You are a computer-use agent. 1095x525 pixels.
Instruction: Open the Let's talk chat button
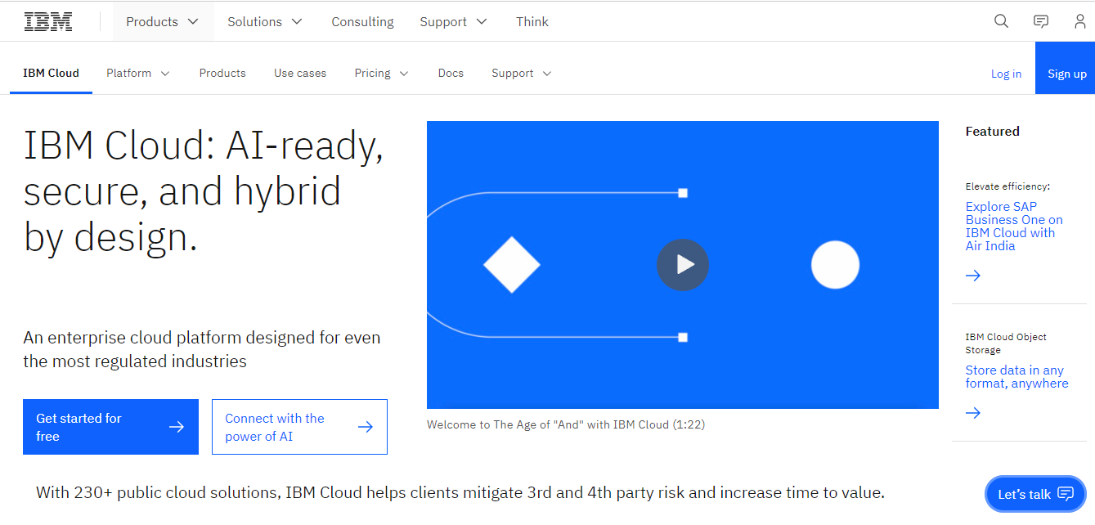click(x=1035, y=494)
